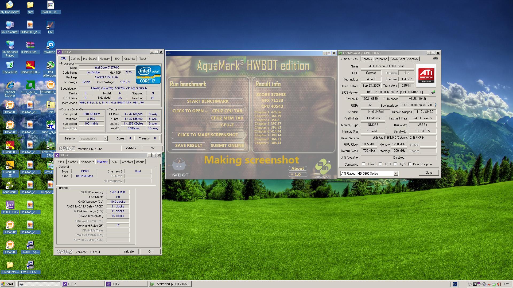This screenshot has width=513, height=288.
Task: Click the tray clock showing 1:26
Action: (506, 284)
